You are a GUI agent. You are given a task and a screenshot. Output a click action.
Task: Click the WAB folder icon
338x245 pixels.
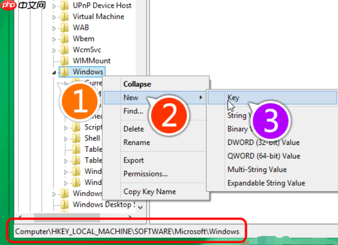coord(65,28)
